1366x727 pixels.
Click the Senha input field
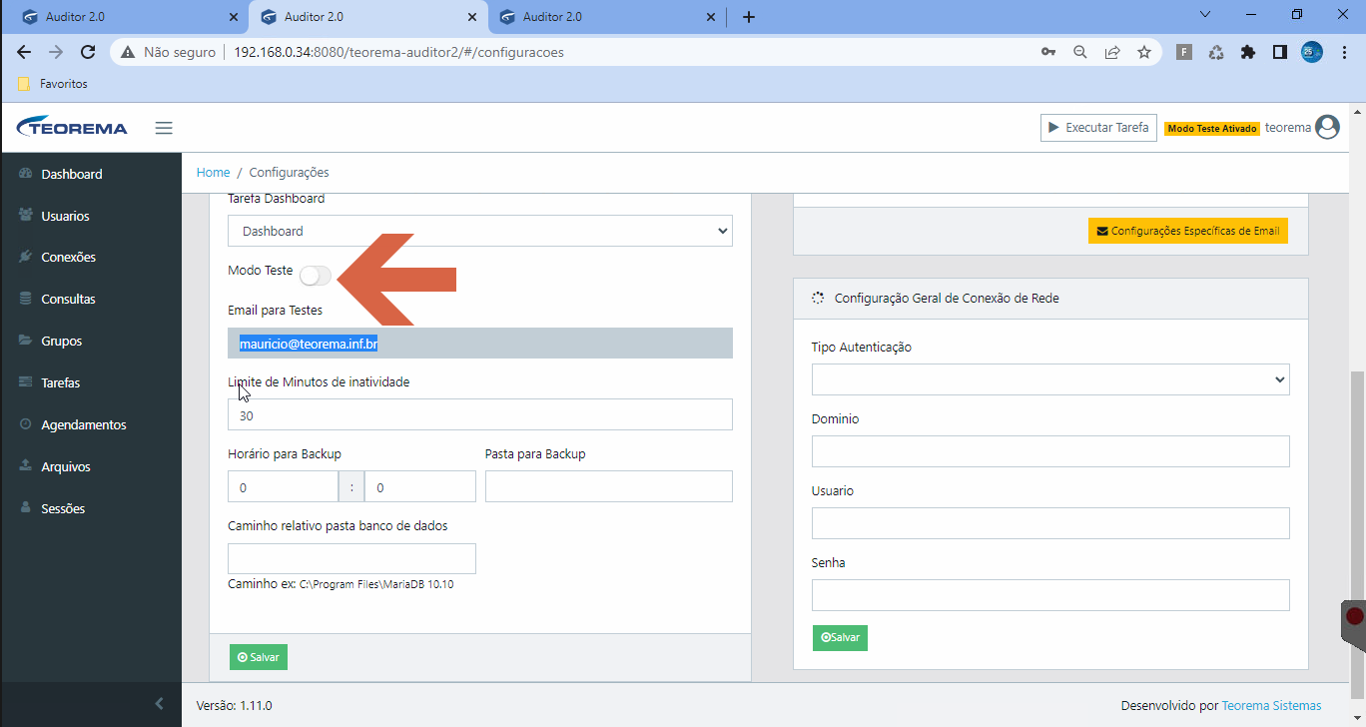pos(1050,595)
